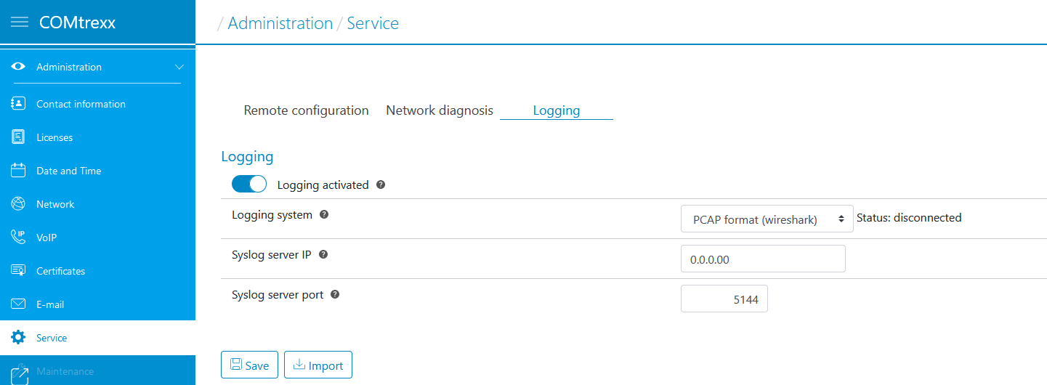This screenshot has height=385, width=1047.
Task: Click the Licenses document icon
Action: (x=19, y=137)
